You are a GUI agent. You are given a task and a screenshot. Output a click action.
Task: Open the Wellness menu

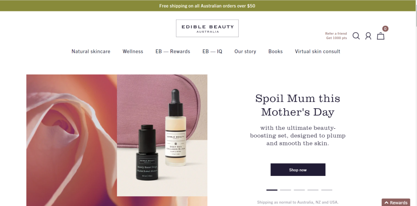click(x=133, y=52)
